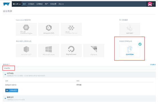Collapse the member roles section
This screenshot has height=104, width=158.
(x=5, y=75)
